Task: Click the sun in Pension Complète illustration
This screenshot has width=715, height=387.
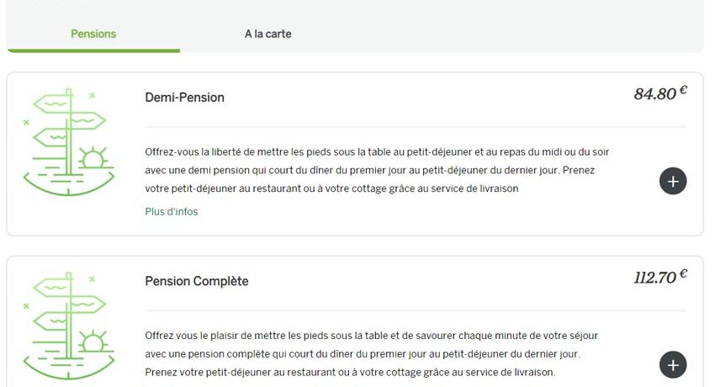Action: click(x=92, y=342)
